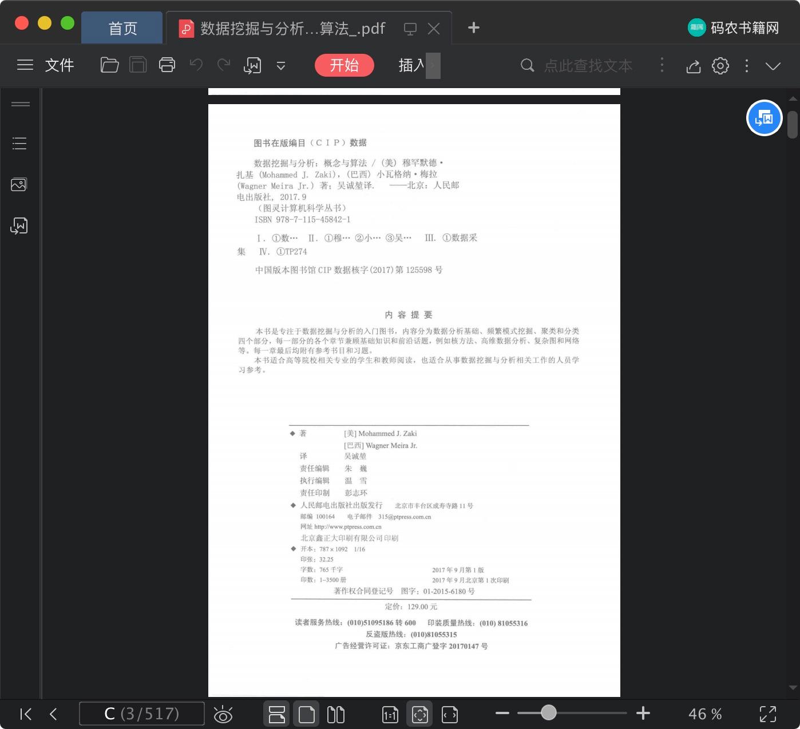Fit page to window
This screenshot has width=800, height=729.
pos(419,714)
